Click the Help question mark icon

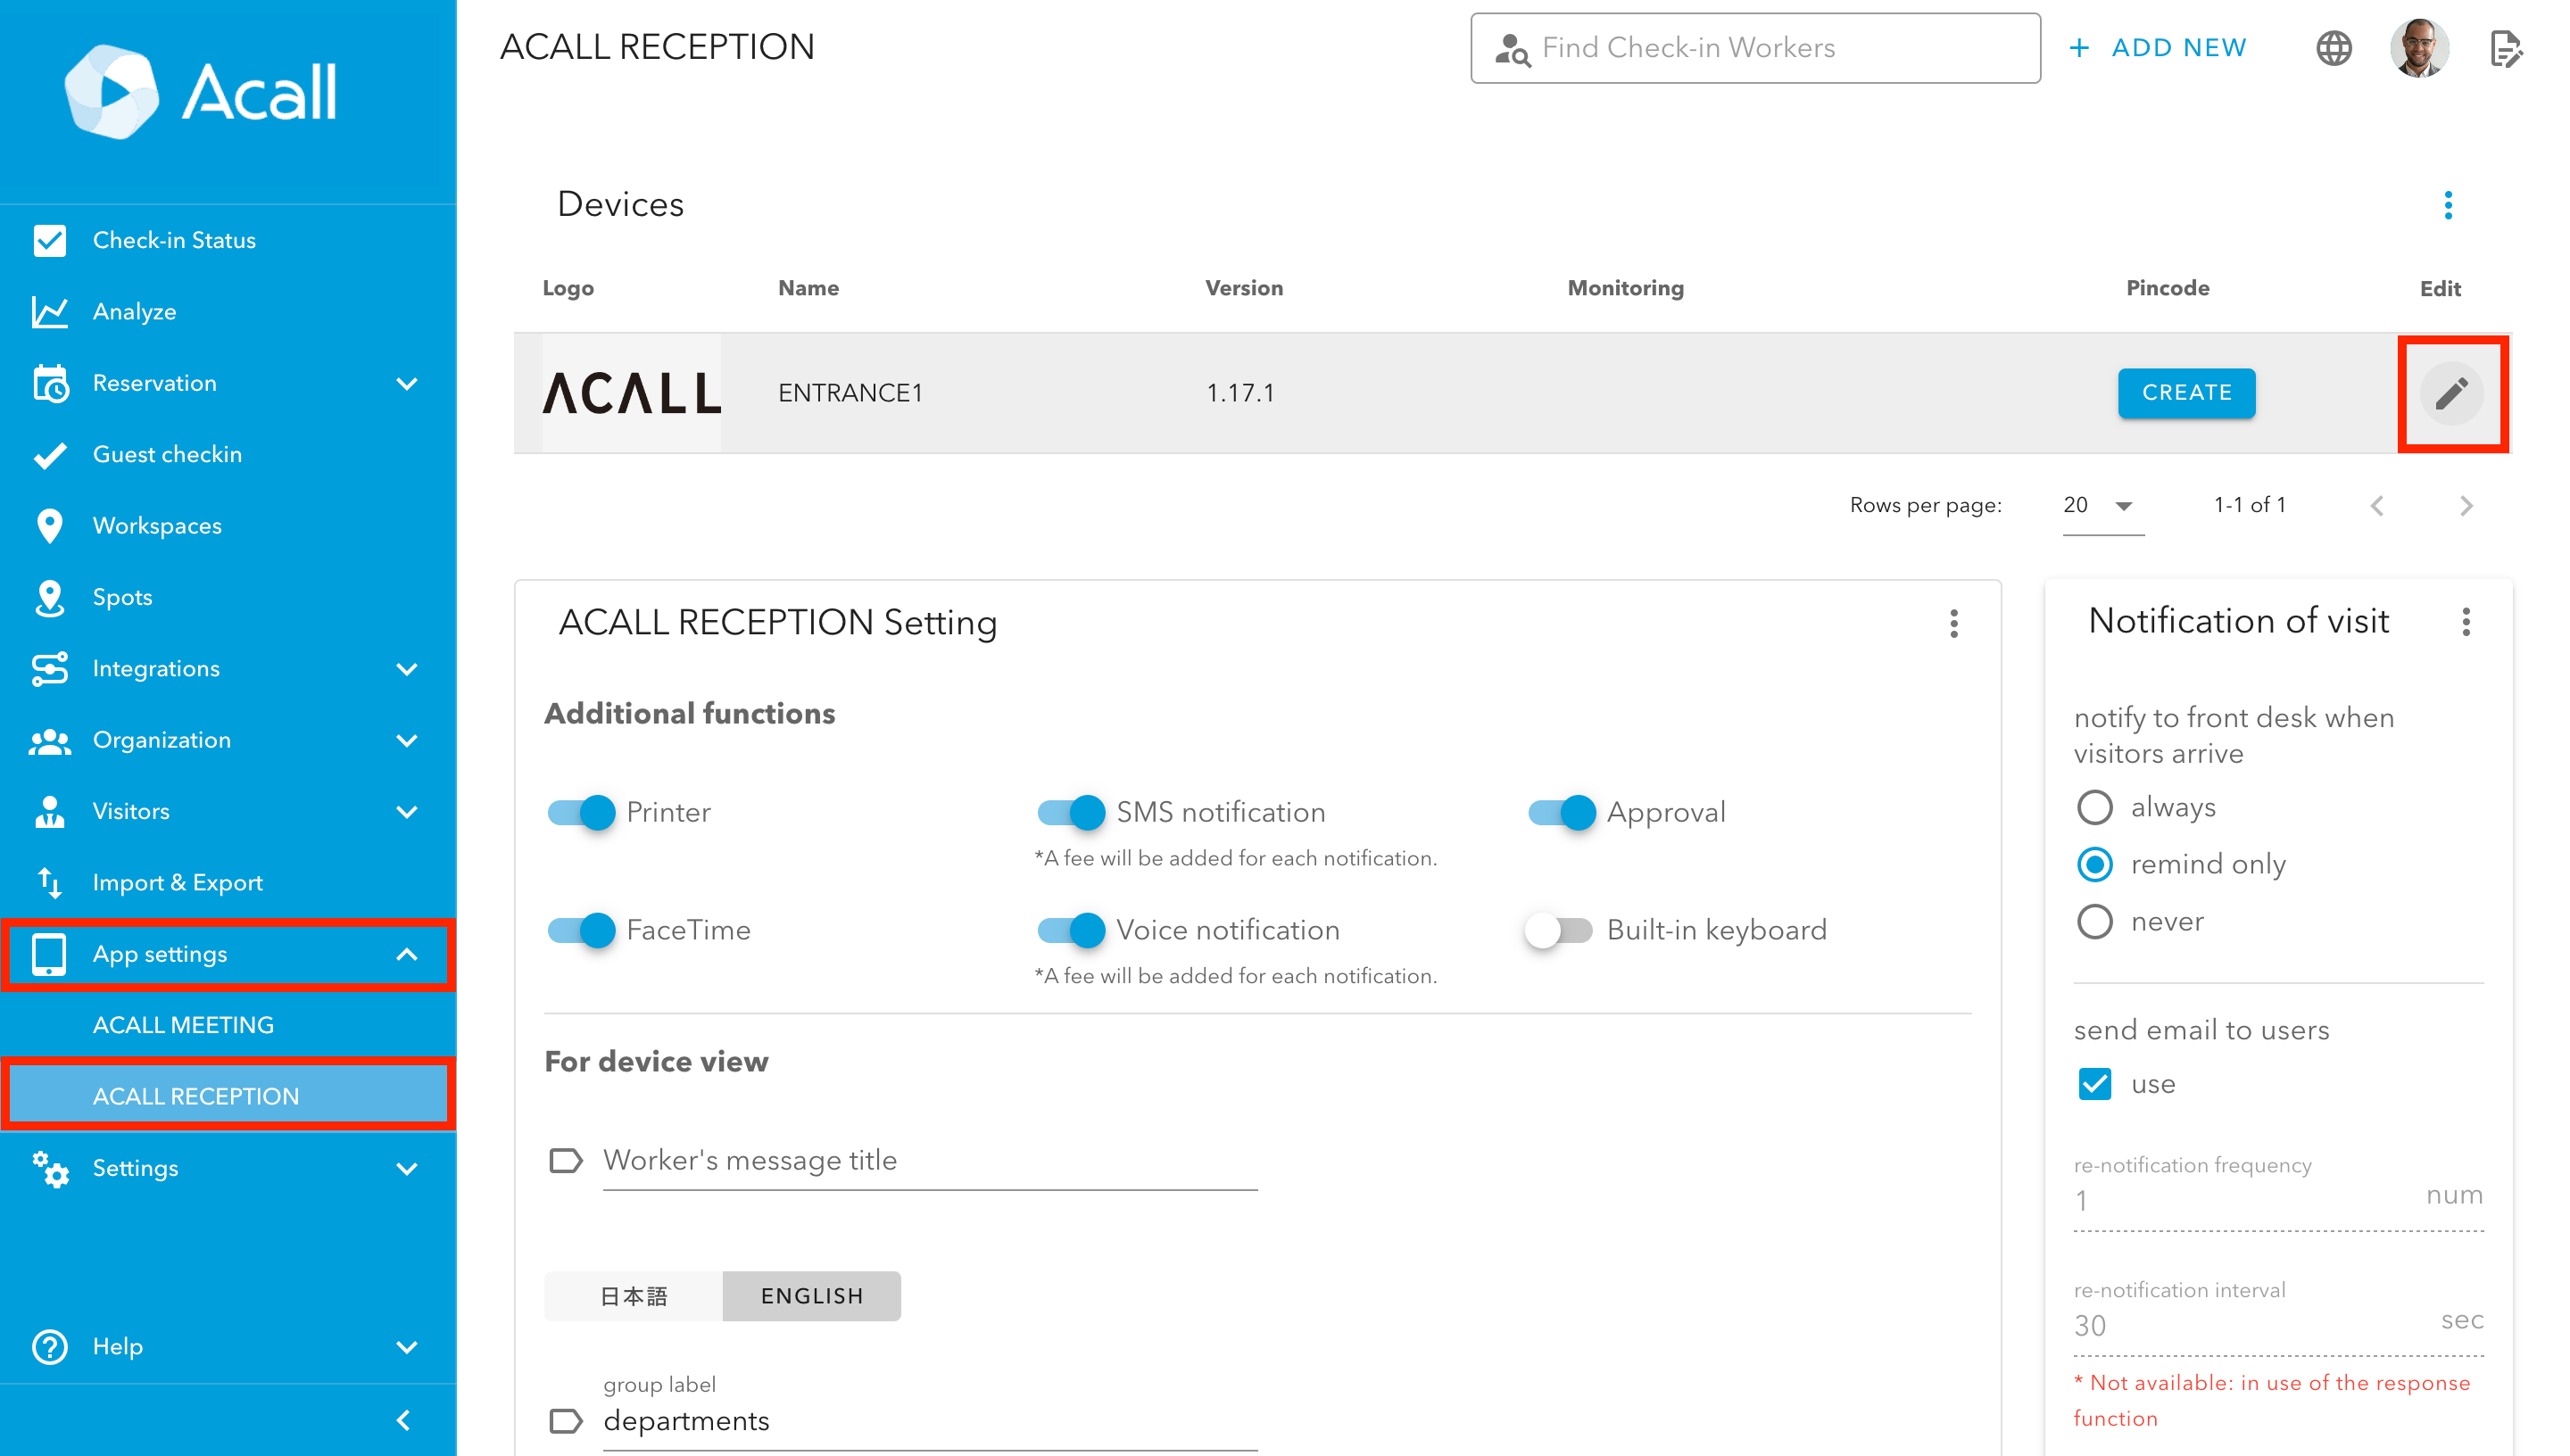pyautogui.click(x=49, y=1346)
